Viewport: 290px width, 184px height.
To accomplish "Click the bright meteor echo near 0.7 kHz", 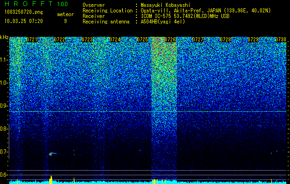I will coord(52,154).
